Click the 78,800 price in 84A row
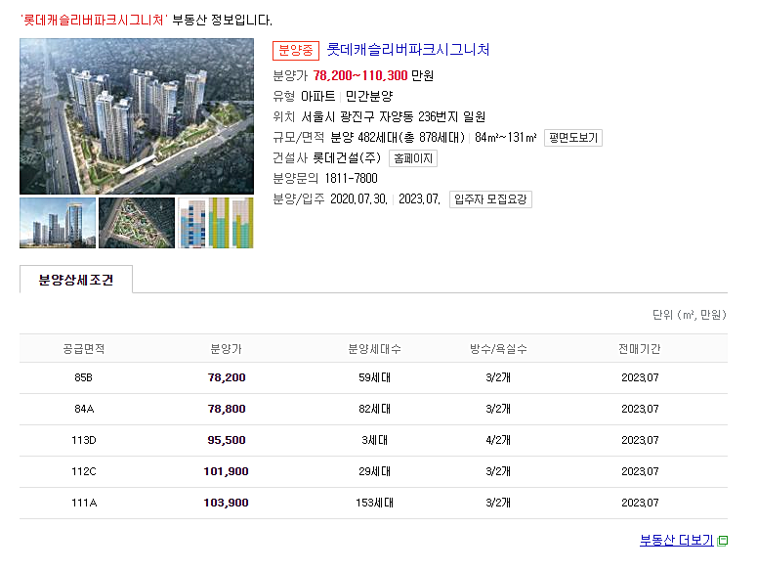This screenshot has width=757, height=571. [x=227, y=409]
